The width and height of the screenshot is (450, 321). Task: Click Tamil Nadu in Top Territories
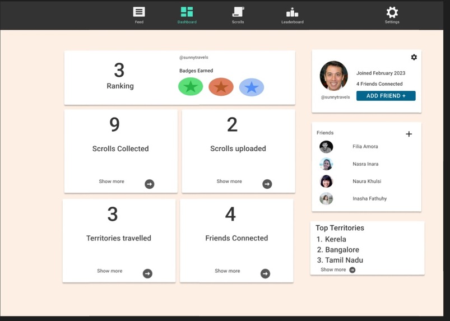344,260
